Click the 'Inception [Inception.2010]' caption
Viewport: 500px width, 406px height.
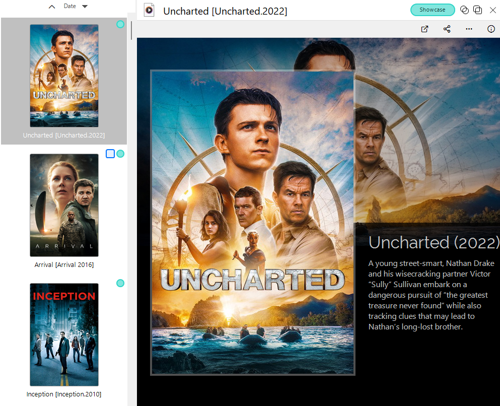click(x=64, y=394)
